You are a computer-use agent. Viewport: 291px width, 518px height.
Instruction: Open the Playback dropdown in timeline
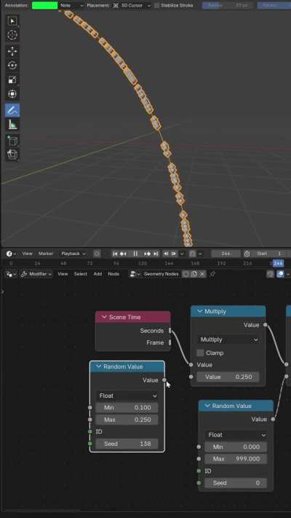[73, 254]
